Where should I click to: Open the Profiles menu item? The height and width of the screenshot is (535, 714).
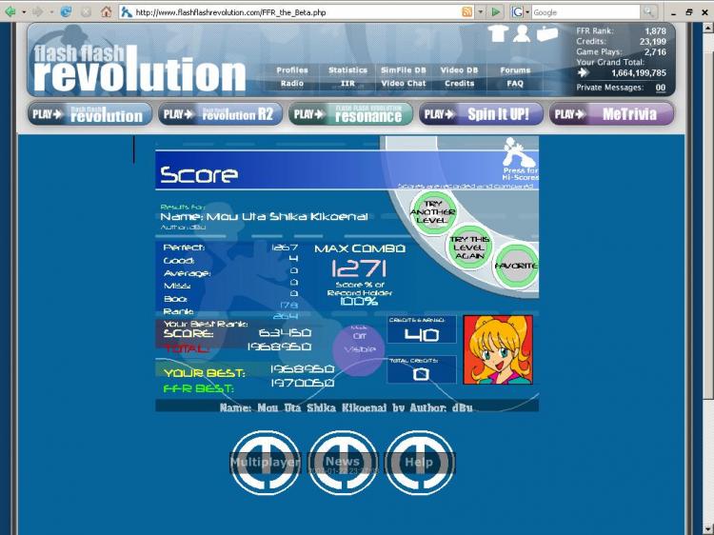(x=292, y=70)
